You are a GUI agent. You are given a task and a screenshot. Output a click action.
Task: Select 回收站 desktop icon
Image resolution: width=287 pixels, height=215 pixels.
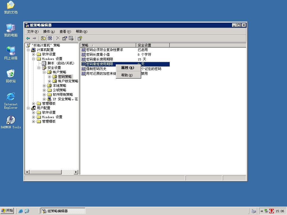(11, 76)
